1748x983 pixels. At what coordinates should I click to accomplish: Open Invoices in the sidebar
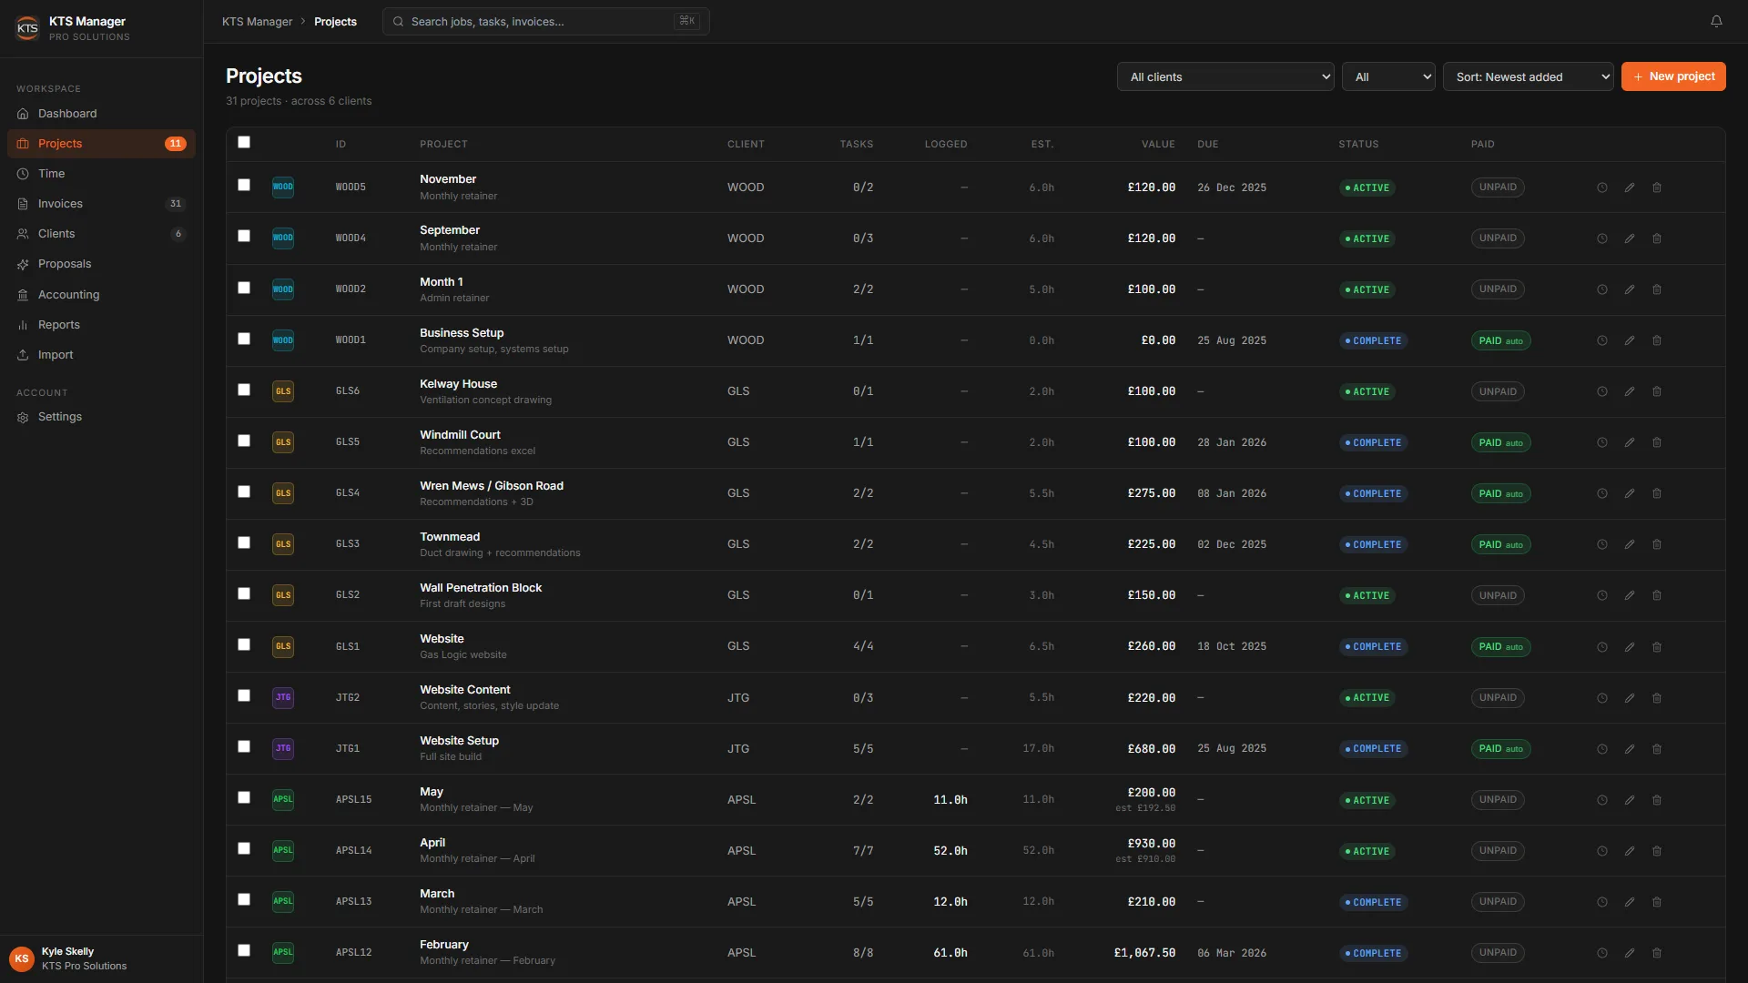tap(101, 204)
